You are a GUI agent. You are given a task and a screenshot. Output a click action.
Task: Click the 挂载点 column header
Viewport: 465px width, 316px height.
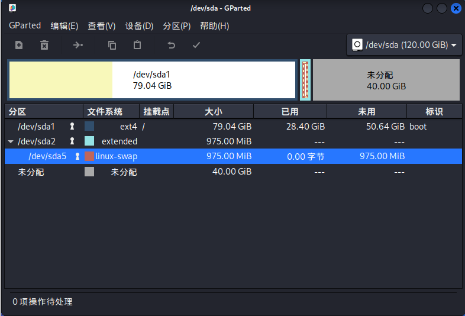157,112
